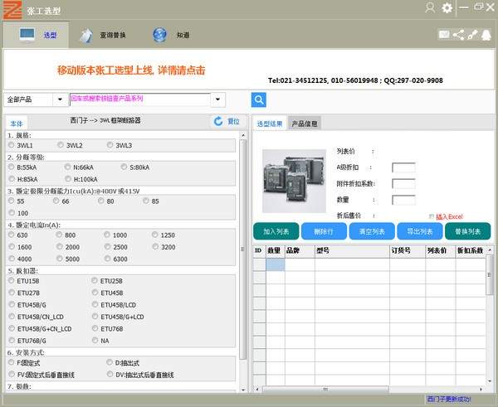498x407 pixels.
Task: Open the 全部产品 dropdown
Action: pos(60,99)
